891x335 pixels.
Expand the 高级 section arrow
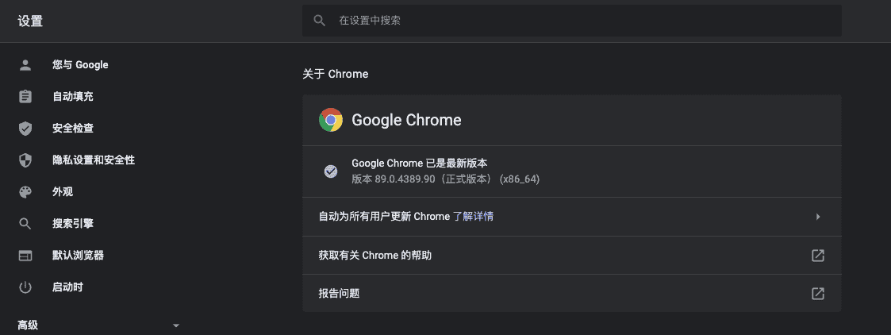pyautogui.click(x=176, y=325)
